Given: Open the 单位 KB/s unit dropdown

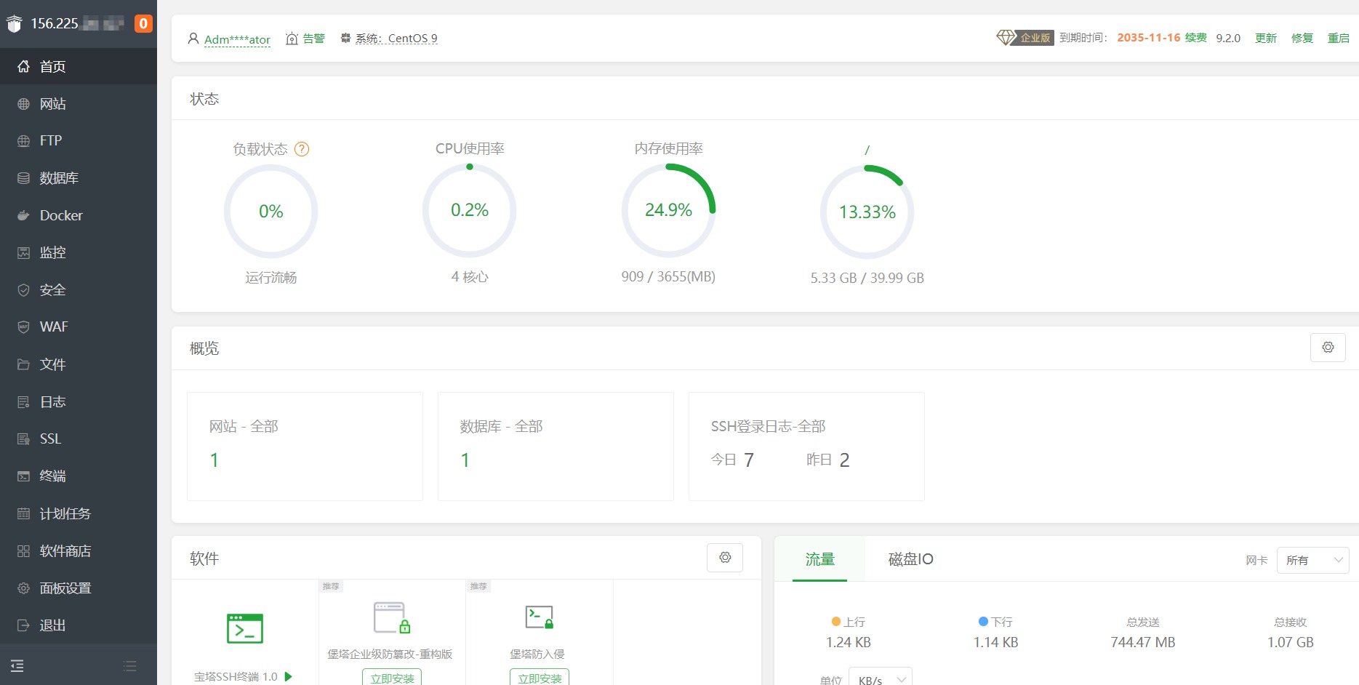Looking at the screenshot, I should [x=881, y=678].
